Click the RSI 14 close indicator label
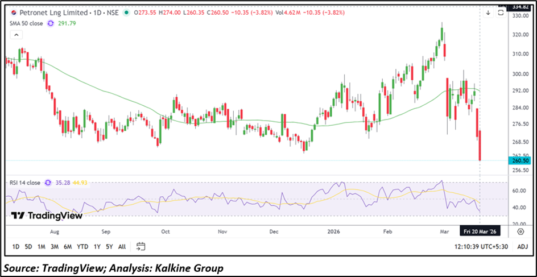This screenshot has height=277, width=537. tap(24, 183)
